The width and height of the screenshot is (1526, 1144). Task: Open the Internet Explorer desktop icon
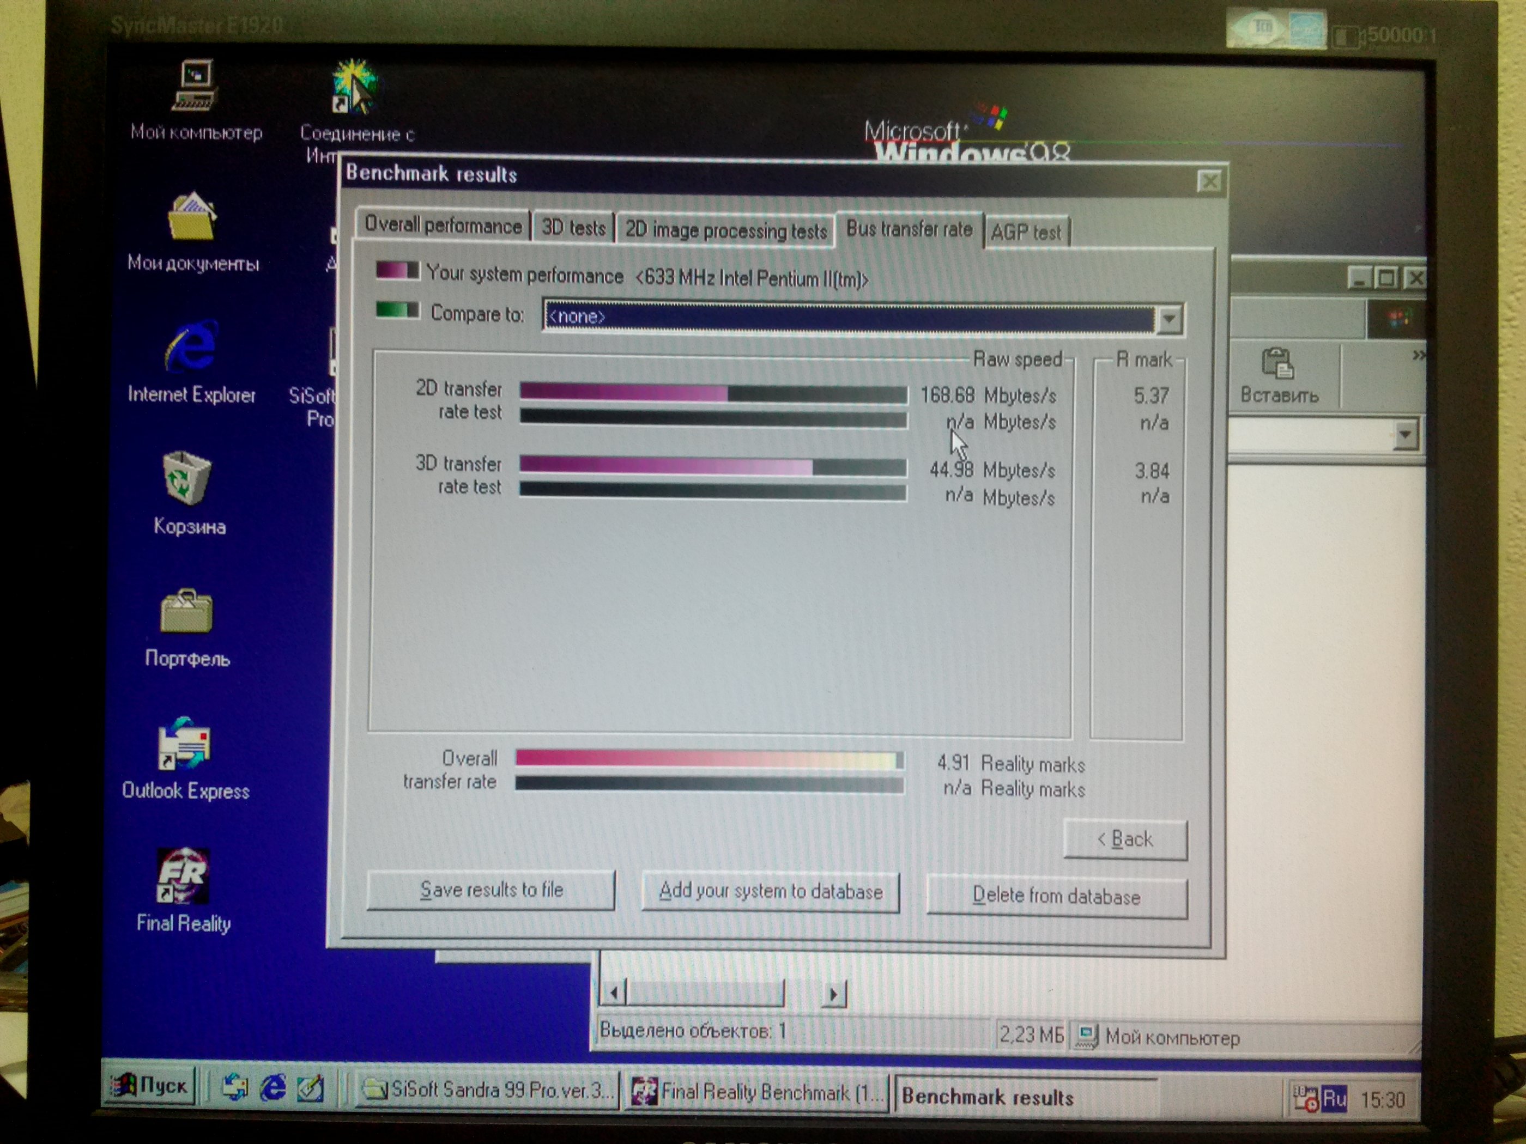[x=191, y=347]
